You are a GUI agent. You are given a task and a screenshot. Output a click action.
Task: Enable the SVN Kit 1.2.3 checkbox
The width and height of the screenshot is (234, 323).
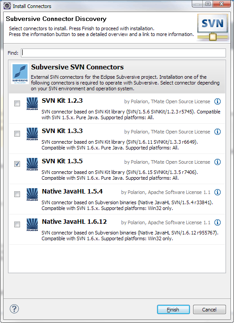(x=17, y=103)
